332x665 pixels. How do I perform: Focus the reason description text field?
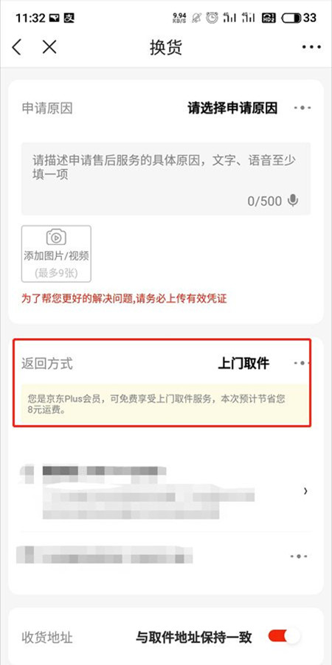pyautogui.click(x=166, y=179)
